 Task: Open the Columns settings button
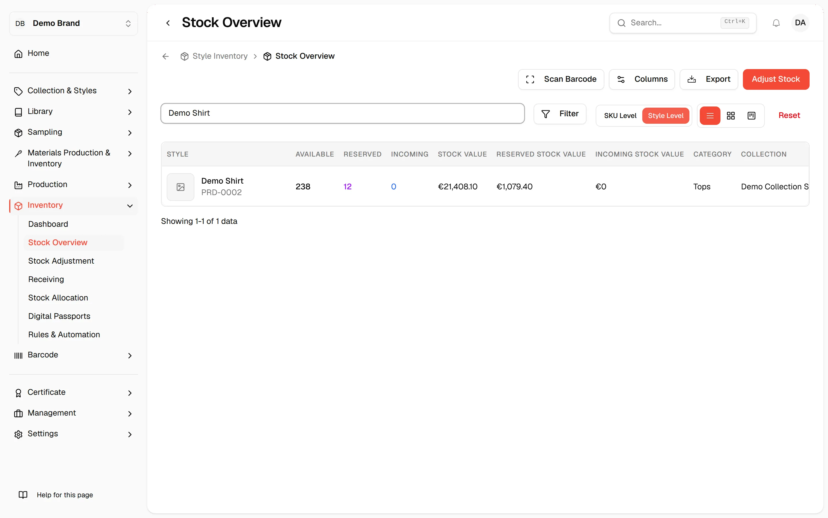click(x=641, y=79)
